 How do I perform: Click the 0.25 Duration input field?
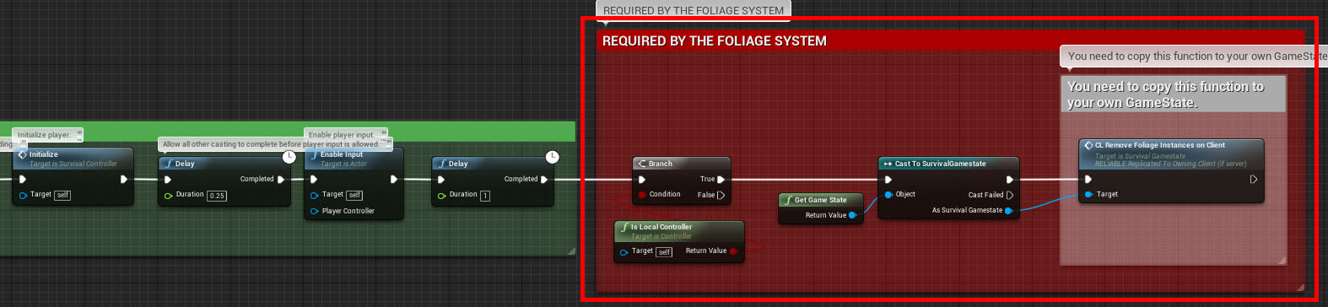coord(217,196)
